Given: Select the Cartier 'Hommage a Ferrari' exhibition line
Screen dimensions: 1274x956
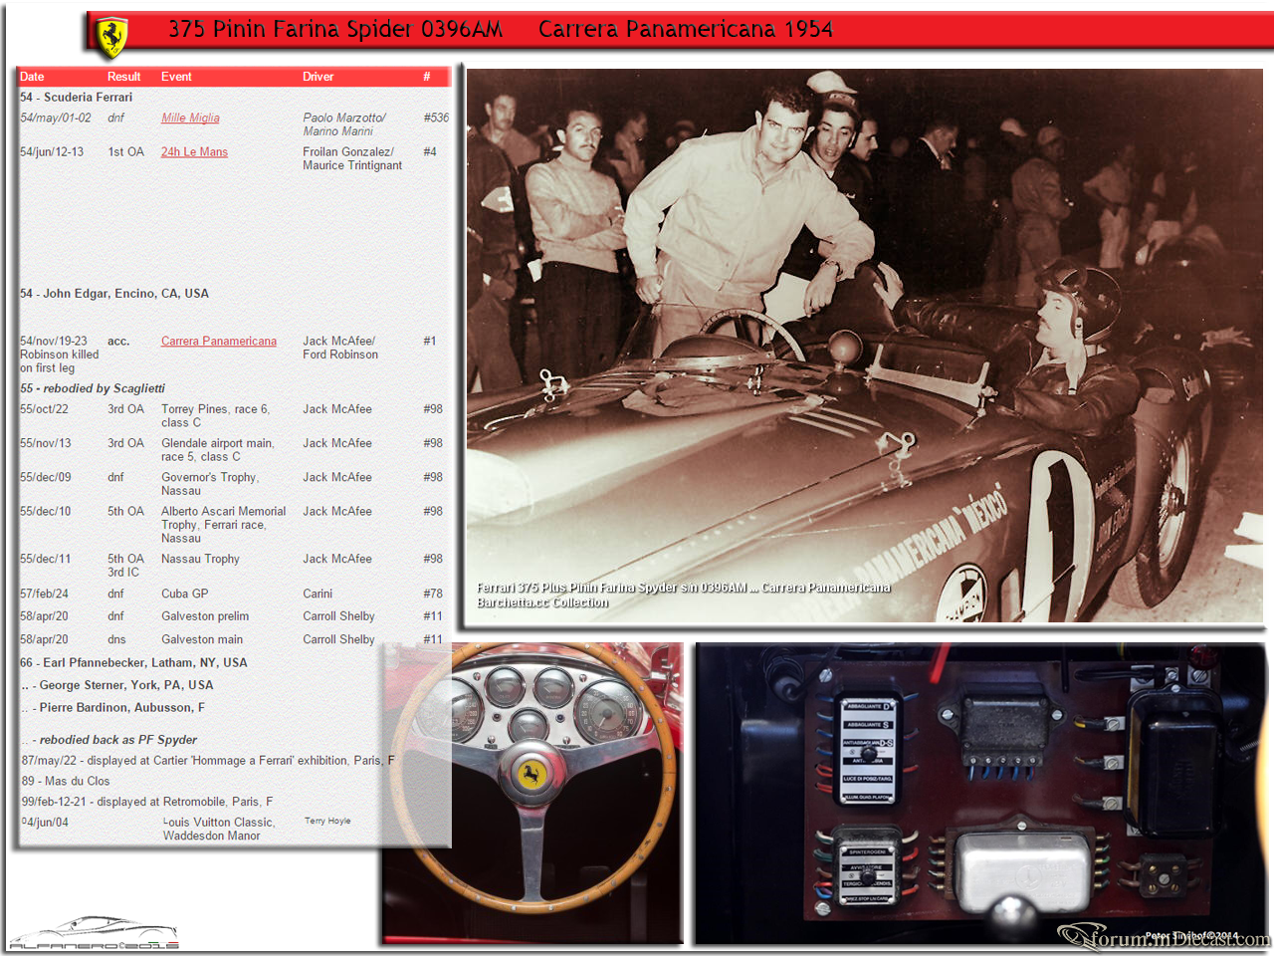Looking at the screenshot, I should point(208,761).
